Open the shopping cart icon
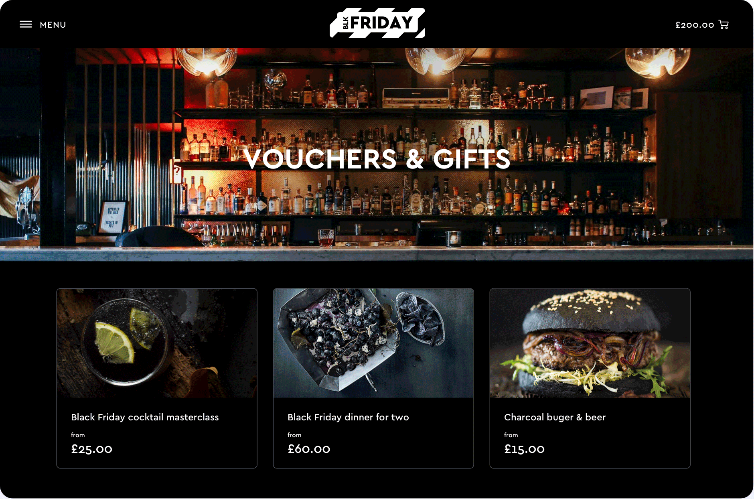Image resolution: width=754 pixels, height=499 pixels. click(x=724, y=25)
